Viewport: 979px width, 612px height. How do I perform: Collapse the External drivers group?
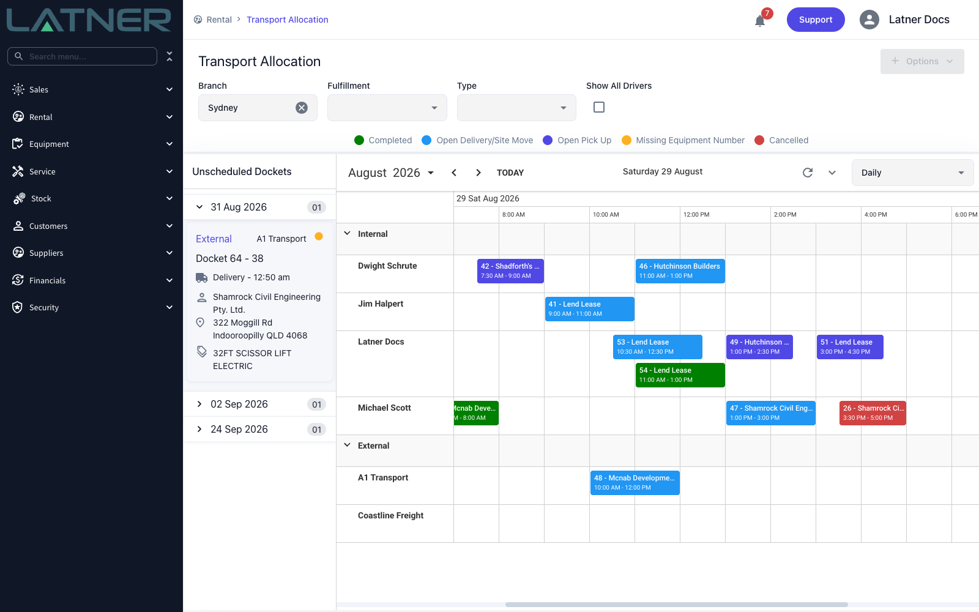pos(348,445)
